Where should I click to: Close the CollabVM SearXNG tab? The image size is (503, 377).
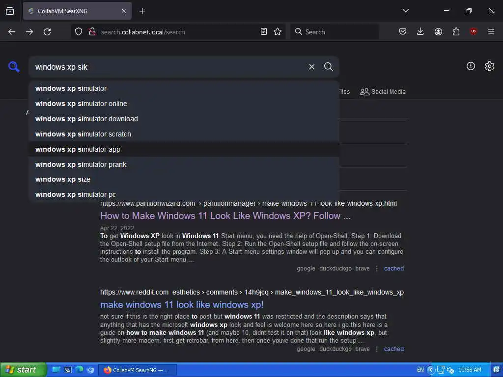pyautogui.click(x=123, y=11)
